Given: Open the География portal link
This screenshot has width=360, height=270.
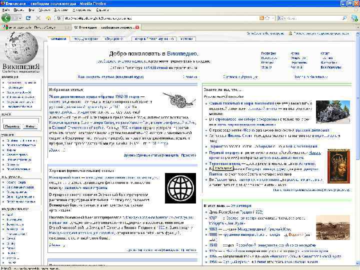Looking at the screenshot, I should click(268, 53).
